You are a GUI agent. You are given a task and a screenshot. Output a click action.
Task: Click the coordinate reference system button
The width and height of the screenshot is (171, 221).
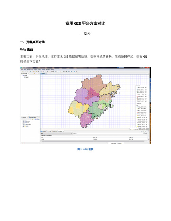(x=144, y=129)
